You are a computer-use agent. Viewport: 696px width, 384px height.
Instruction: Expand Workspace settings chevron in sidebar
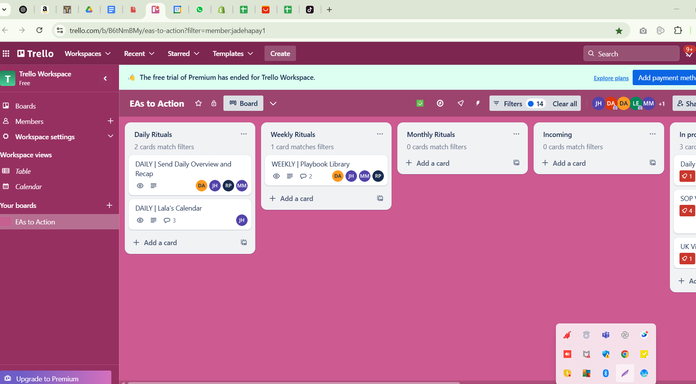click(111, 136)
